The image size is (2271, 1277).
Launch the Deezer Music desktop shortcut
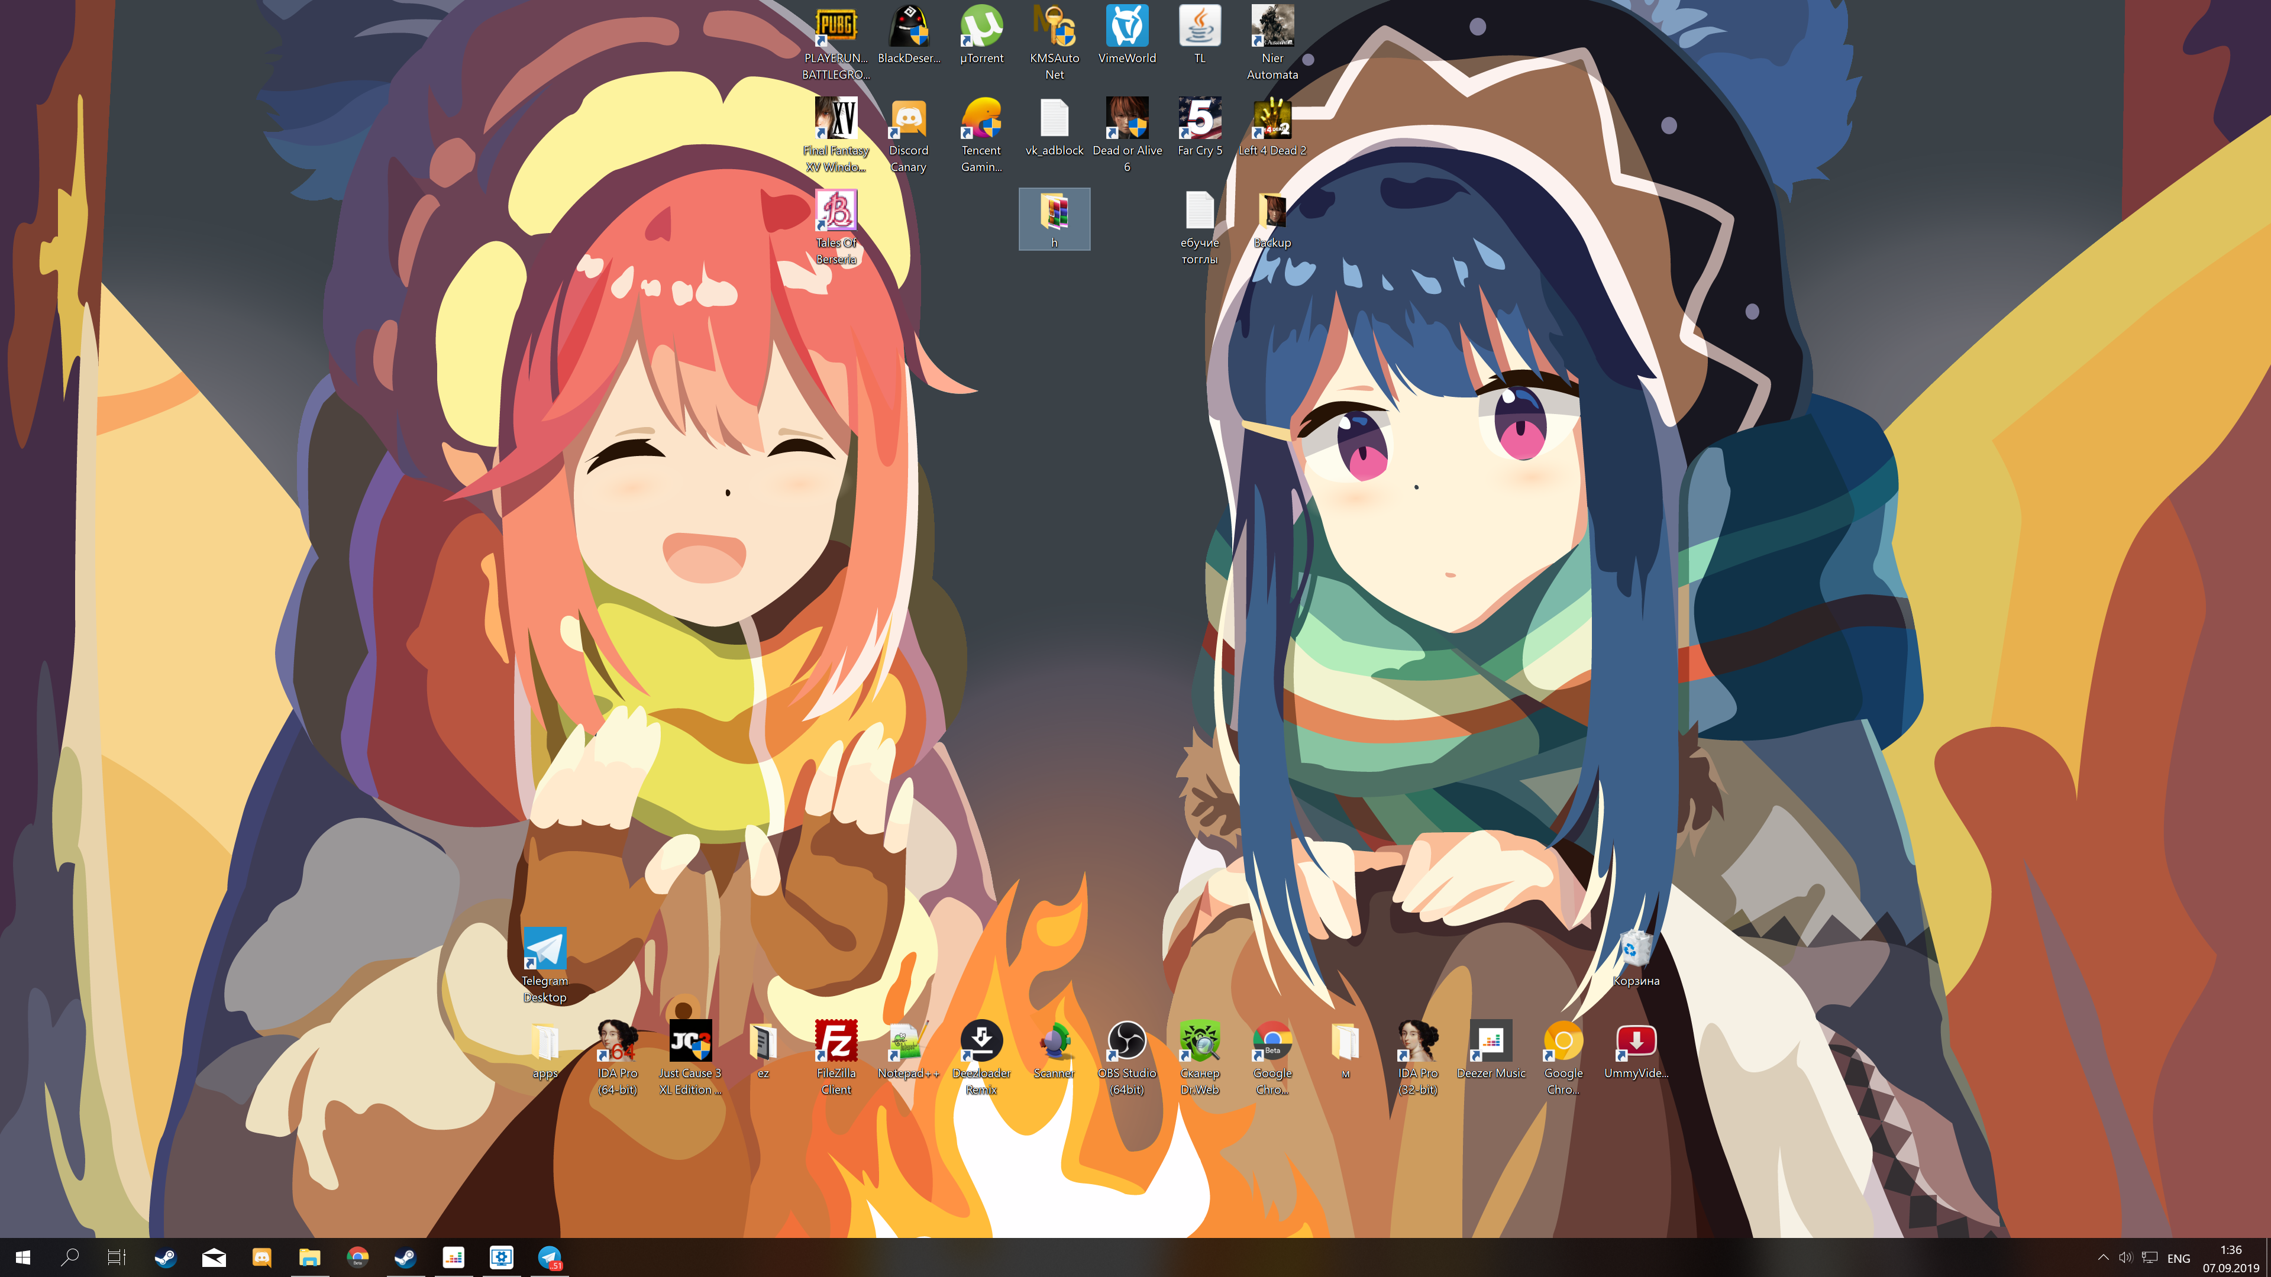1491,1050
